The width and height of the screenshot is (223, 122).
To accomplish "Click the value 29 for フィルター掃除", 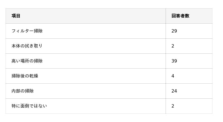I will (x=174, y=31).
